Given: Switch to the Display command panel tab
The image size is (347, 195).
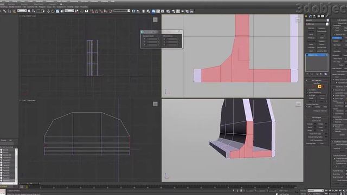Looking at the screenshot, I should pyautogui.click(x=323, y=16).
